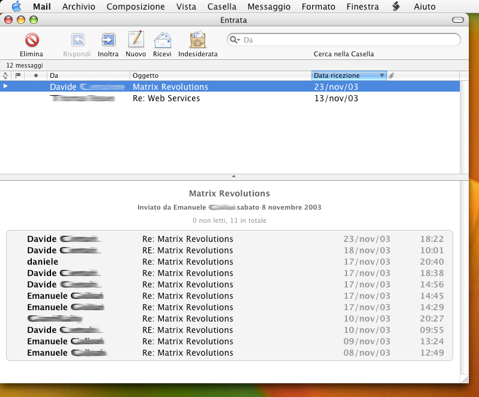The image size is (479, 397).
Task: Open the Composizione menu
Action: (x=136, y=7)
